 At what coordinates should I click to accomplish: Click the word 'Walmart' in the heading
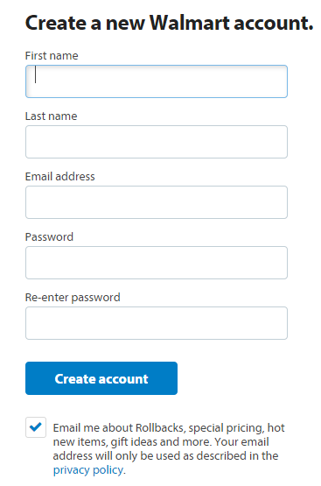pyautogui.click(x=190, y=23)
